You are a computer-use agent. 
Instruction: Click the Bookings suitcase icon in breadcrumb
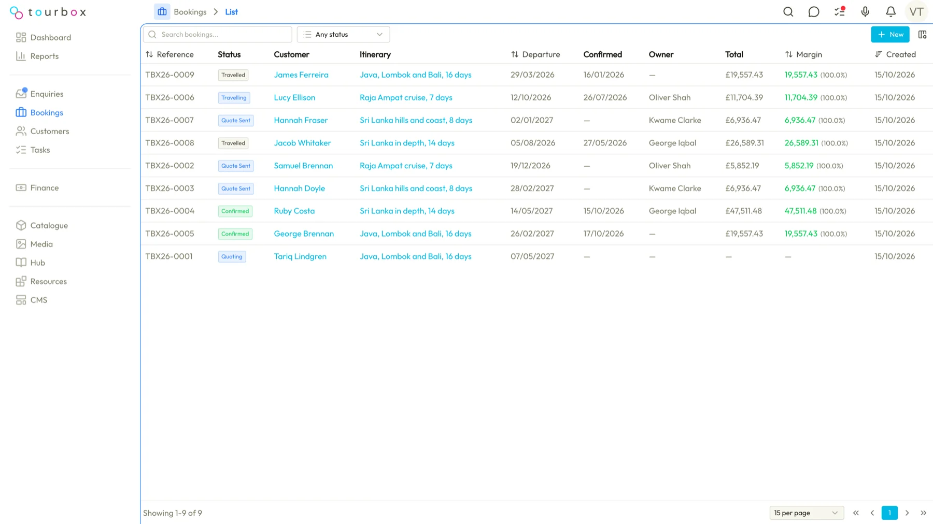162,11
